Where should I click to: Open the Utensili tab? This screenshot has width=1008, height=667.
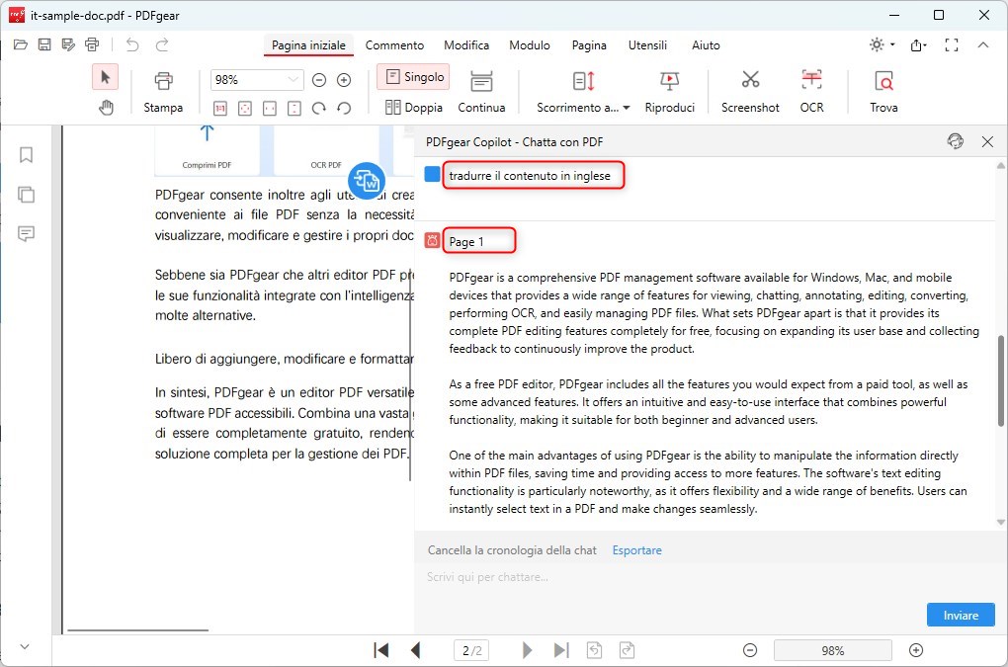click(647, 45)
